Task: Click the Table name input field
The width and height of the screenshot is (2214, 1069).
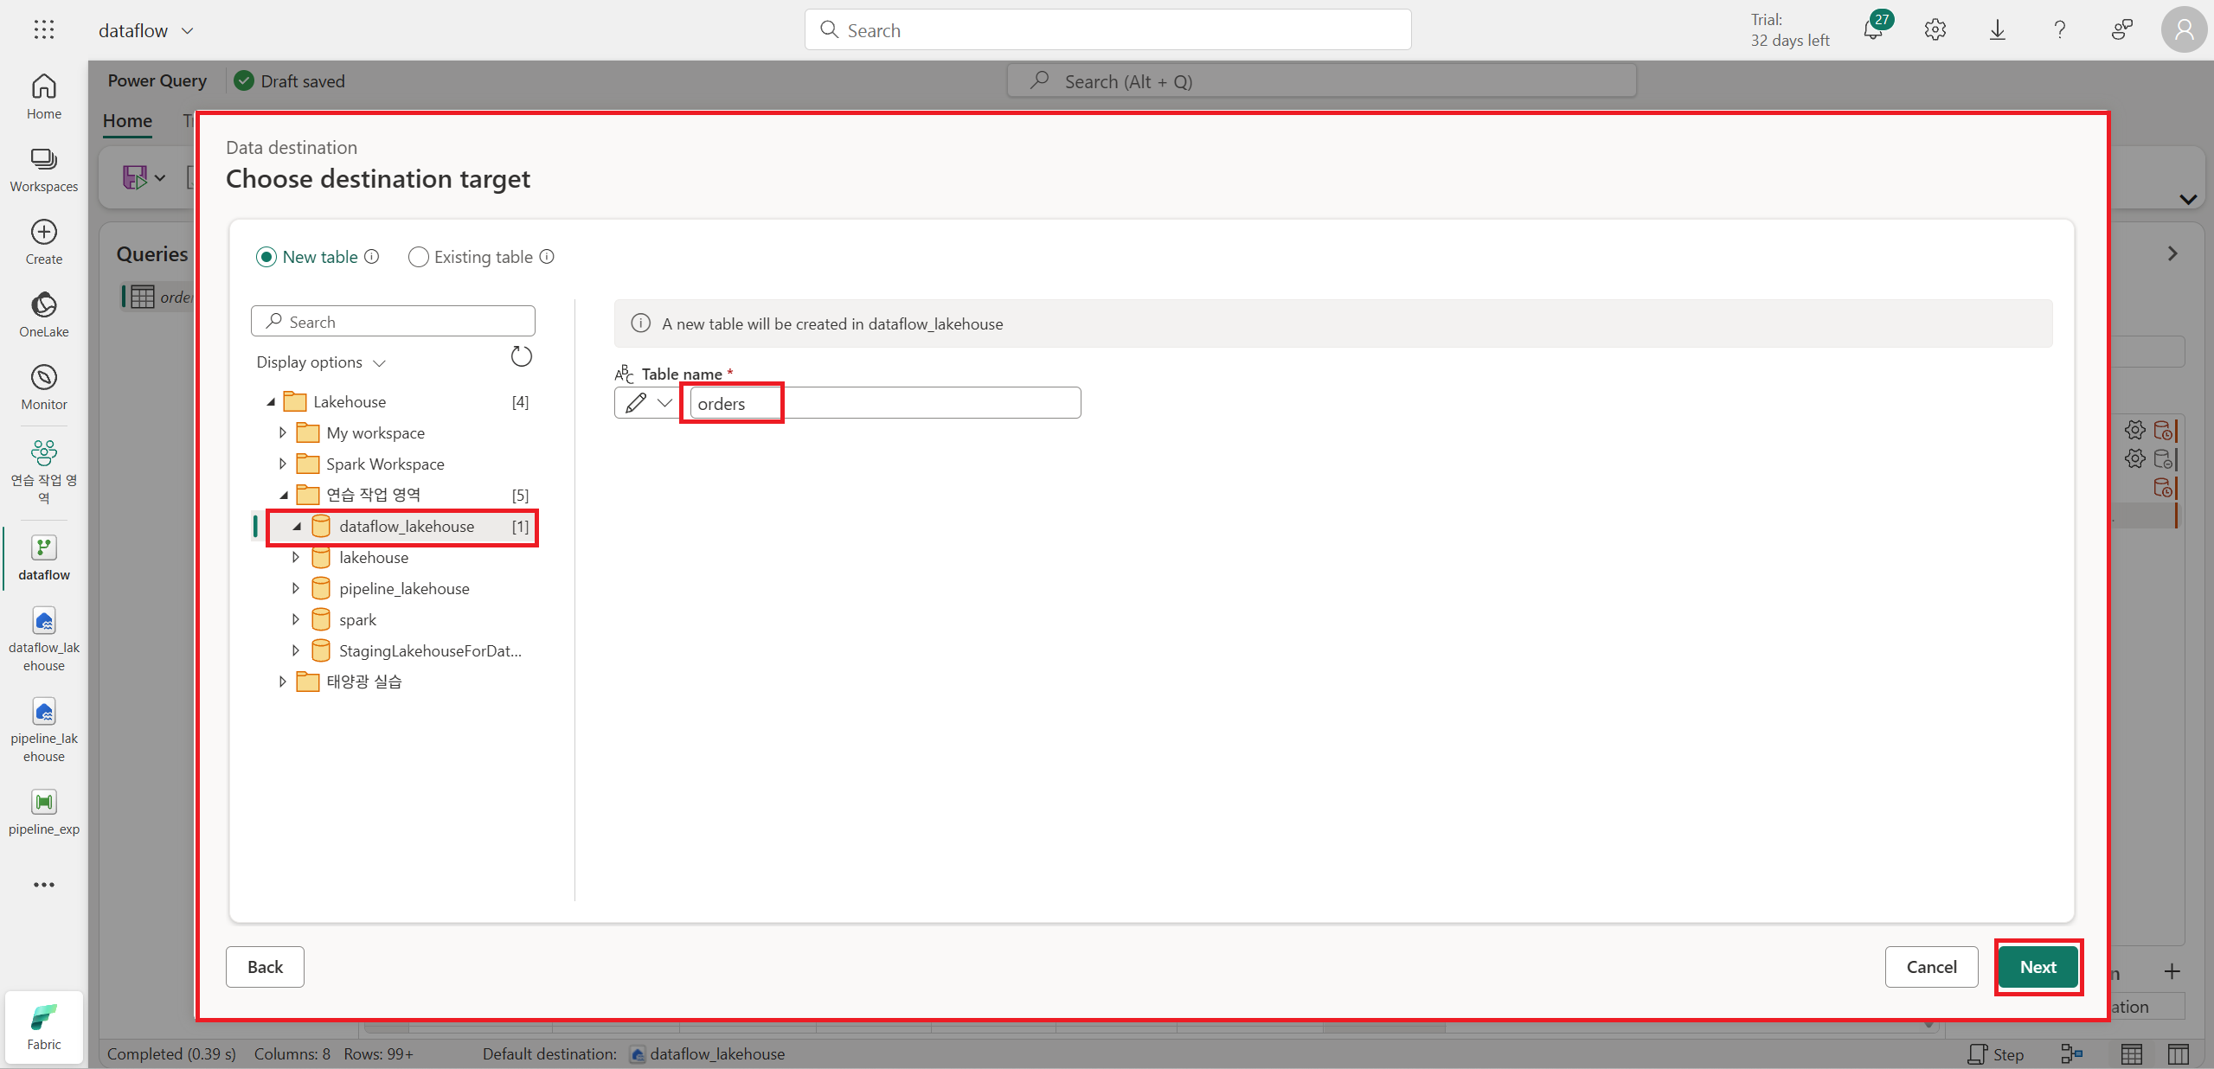Action: tap(884, 403)
